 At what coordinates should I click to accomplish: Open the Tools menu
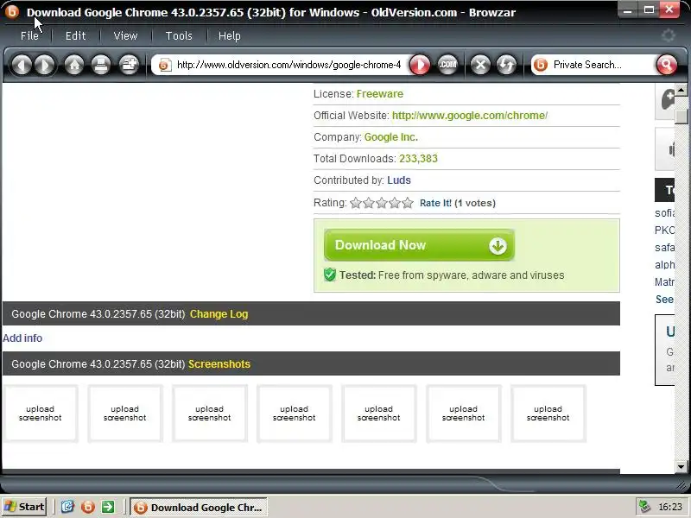179,35
